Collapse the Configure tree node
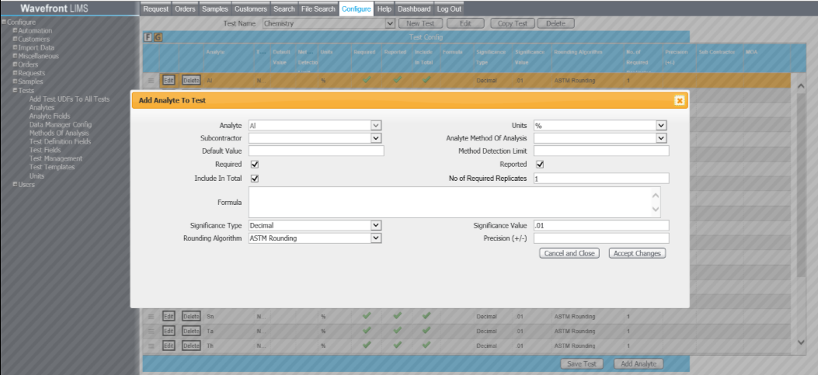818x375 pixels. (4, 22)
